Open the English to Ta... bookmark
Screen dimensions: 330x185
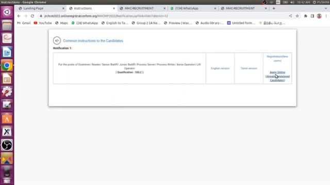pos(114,23)
